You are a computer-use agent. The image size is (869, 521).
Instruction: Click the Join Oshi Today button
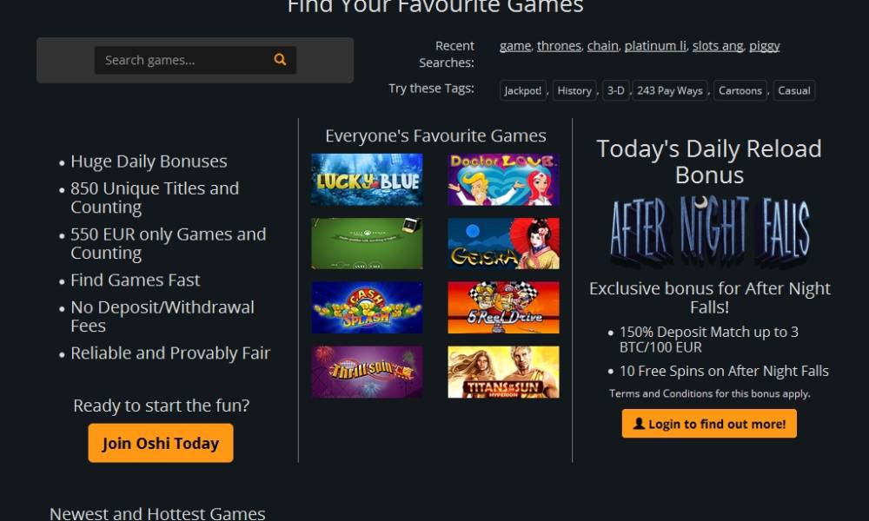pyautogui.click(x=161, y=443)
